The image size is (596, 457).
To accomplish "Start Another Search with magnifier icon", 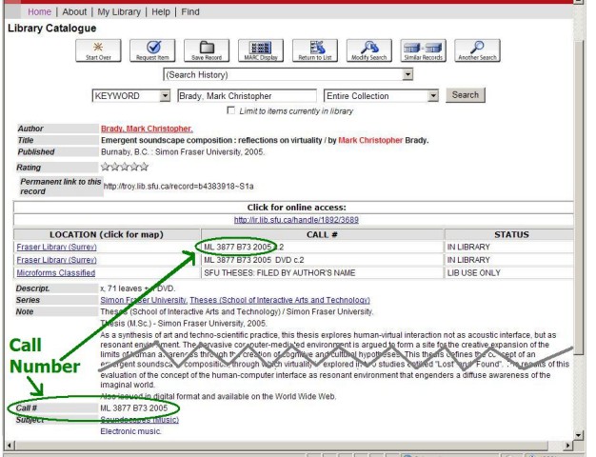I will click(477, 50).
